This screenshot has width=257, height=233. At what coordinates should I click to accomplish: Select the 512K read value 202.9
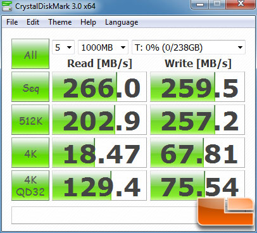click(99, 120)
